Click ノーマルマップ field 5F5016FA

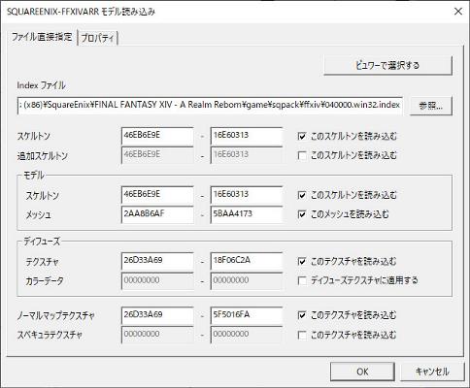click(247, 315)
